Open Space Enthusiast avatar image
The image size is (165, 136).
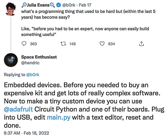[x=11, y=60]
